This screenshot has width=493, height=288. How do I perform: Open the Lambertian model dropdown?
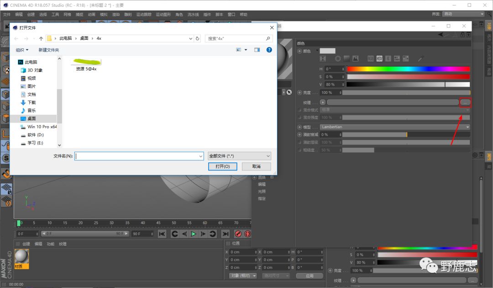[x=395, y=127]
